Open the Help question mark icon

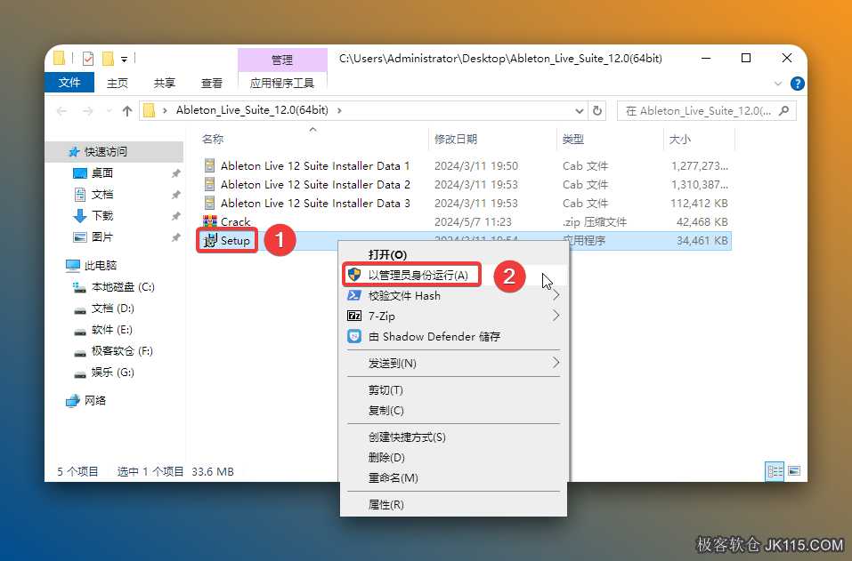point(797,84)
